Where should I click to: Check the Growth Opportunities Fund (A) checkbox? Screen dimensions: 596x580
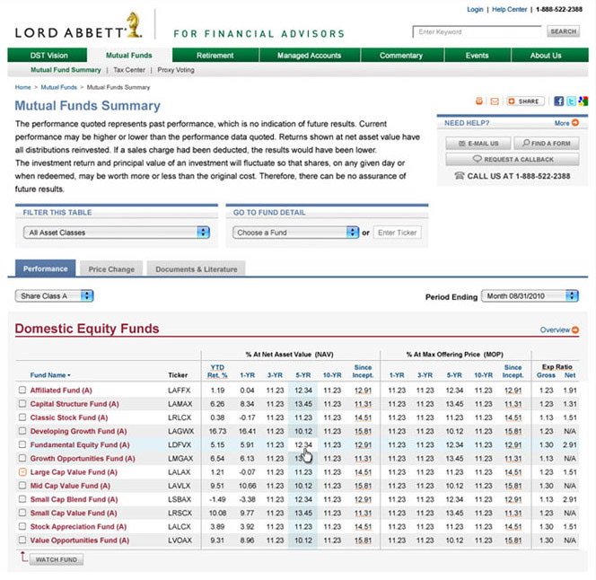pyautogui.click(x=22, y=458)
